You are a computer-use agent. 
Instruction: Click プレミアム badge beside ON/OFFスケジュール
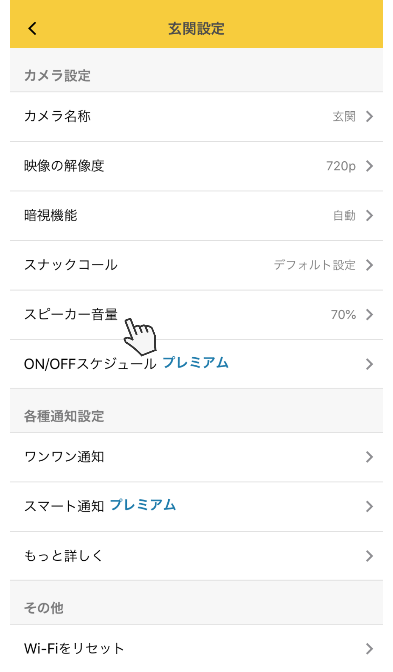tap(196, 363)
